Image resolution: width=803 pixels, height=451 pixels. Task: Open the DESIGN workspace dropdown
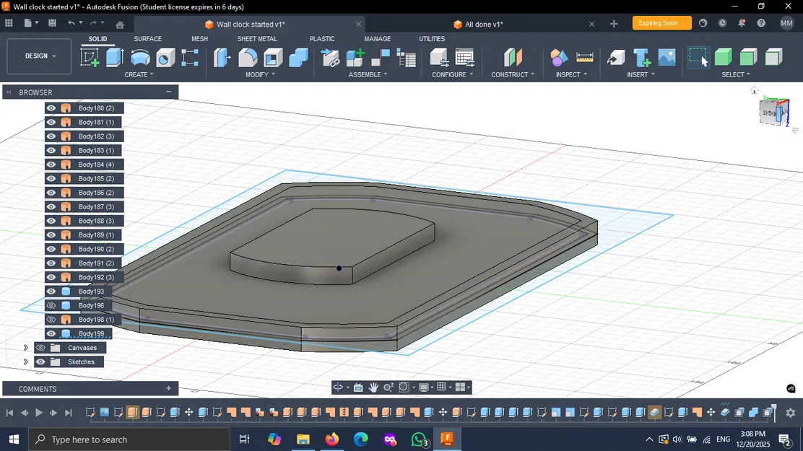(40, 56)
